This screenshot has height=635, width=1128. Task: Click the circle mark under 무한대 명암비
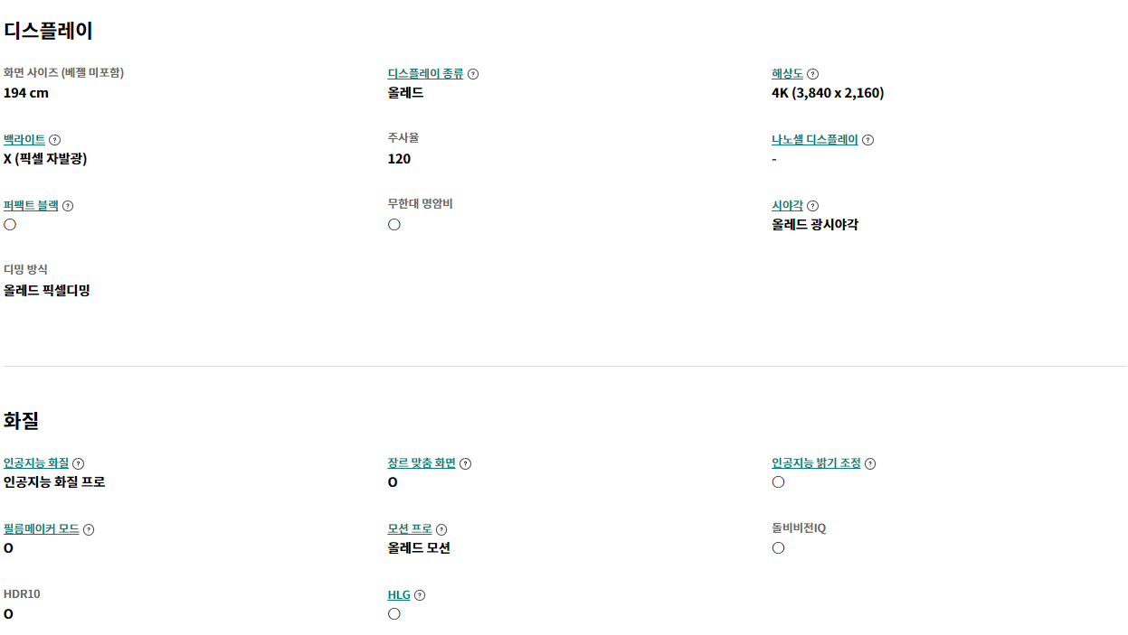pyautogui.click(x=394, y=225)
